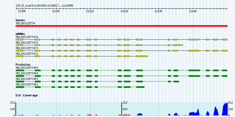This screenshot has height=117, width=235.
Task: Click the last exon block of MELO3C025774P1
Action: tap(140, 87)
